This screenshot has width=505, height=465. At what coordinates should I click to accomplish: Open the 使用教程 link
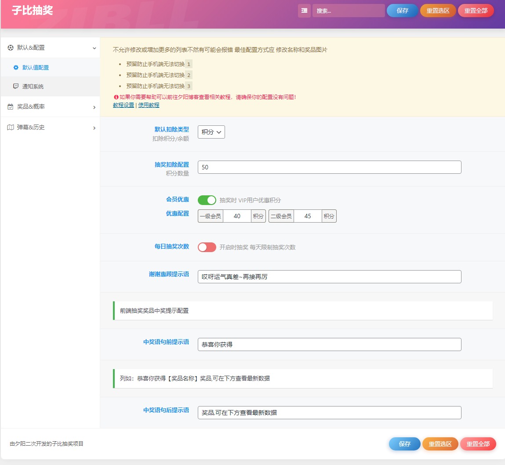click(149, 105)
